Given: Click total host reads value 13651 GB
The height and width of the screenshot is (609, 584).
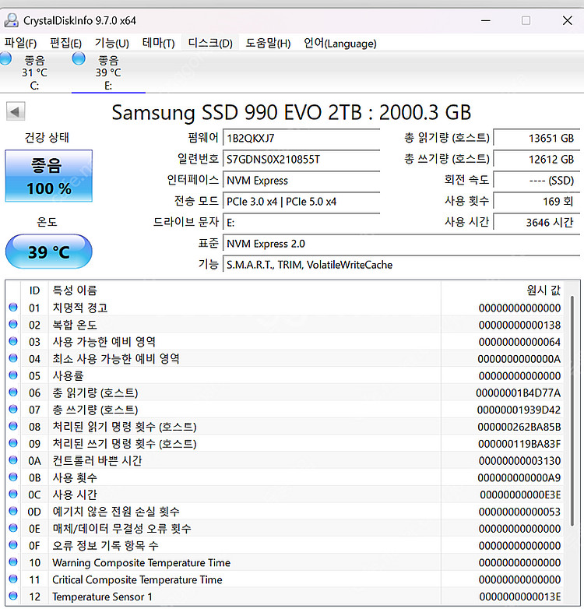Looking at the screenshot, I should [x=537, y=139].
